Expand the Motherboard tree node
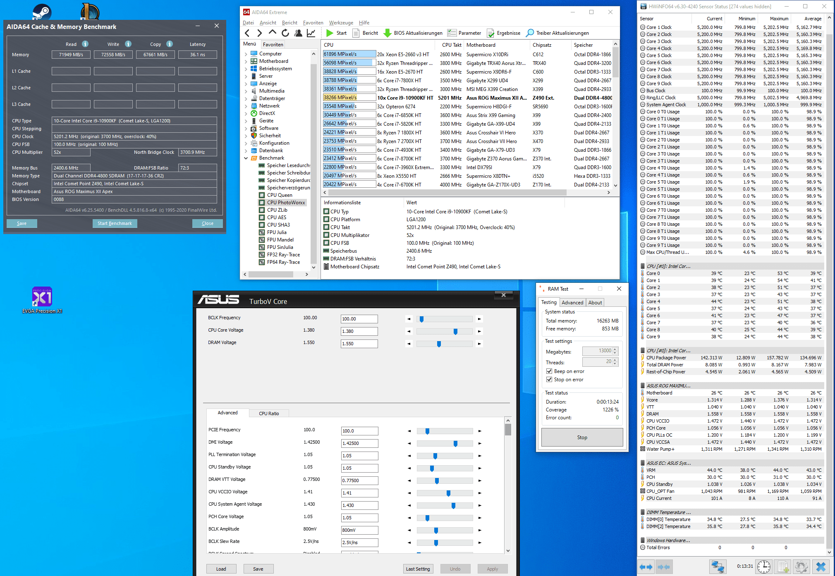835x576 pixels. coord(246,61)
